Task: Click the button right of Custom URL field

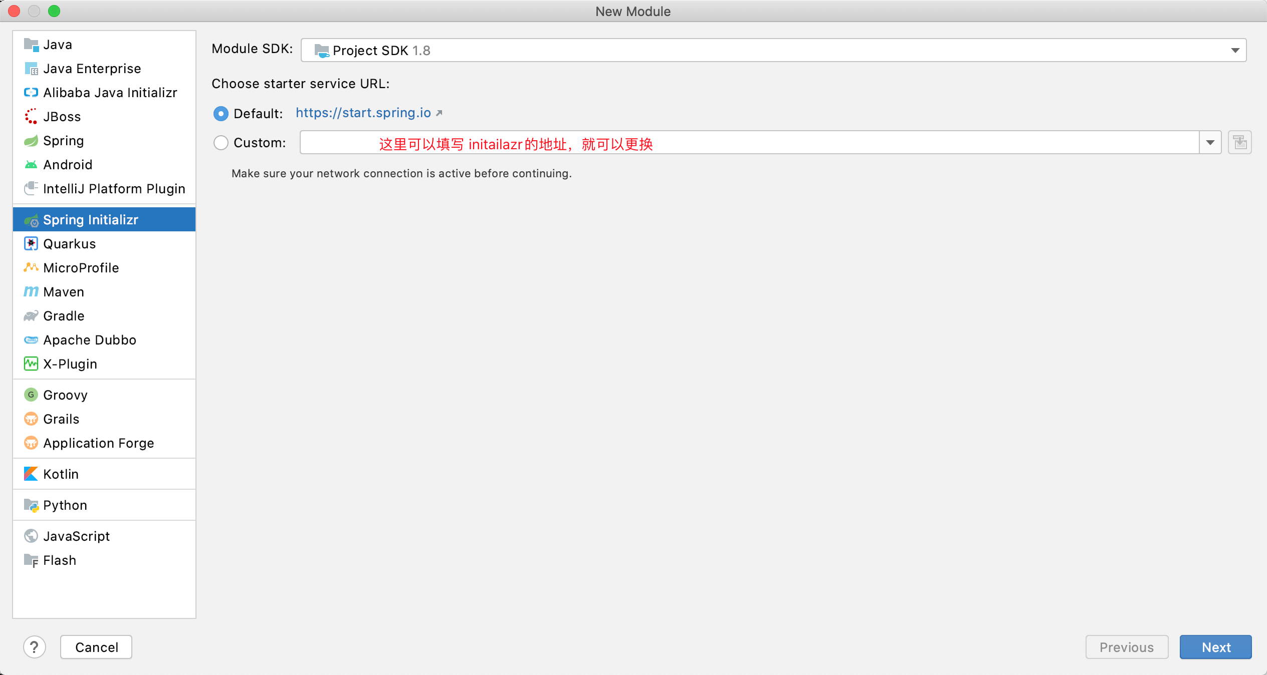Action: click(1239, 143)
